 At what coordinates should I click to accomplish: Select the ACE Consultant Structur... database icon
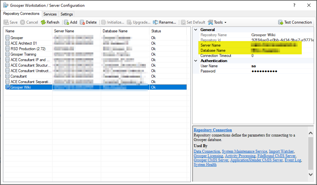(7, 65)
